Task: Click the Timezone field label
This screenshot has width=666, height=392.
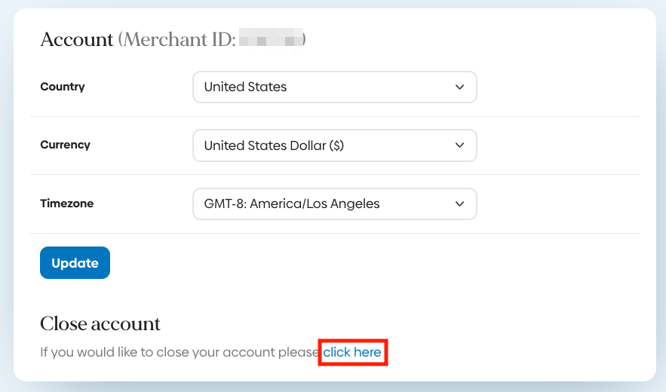Action: tap(66, 204)
